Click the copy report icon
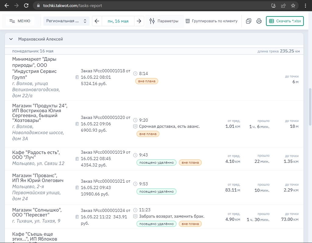Viewport: 312px width, 243px height. point(249,21)
